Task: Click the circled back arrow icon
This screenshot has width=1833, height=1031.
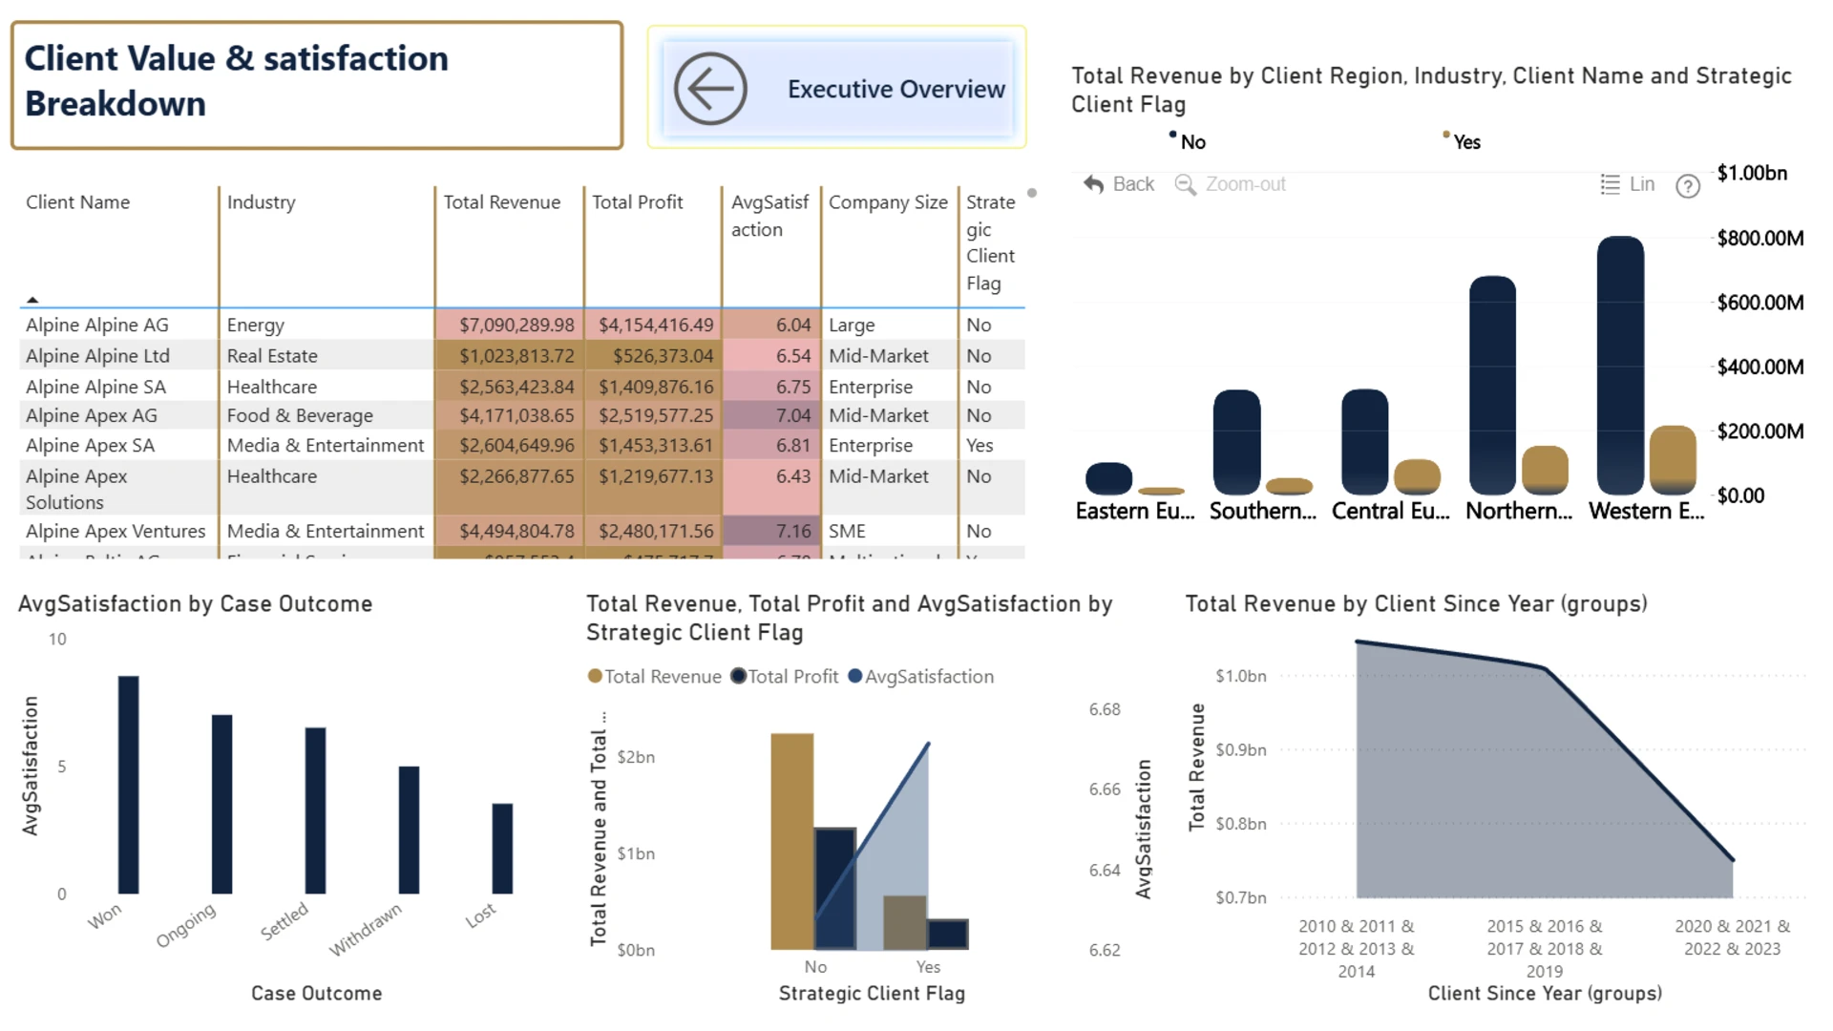Action: pyautogui.click(x=710, y=89)
